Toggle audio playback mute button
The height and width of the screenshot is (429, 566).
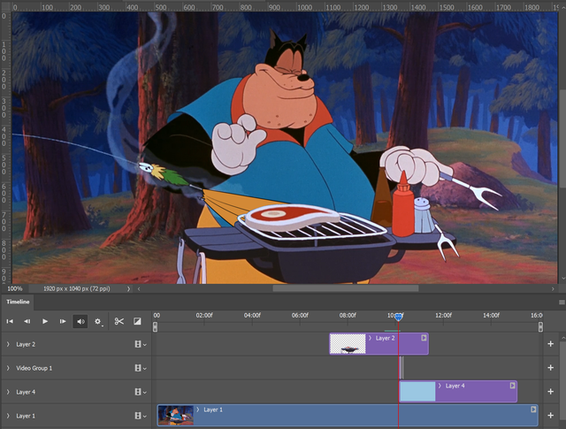point(80,321)
